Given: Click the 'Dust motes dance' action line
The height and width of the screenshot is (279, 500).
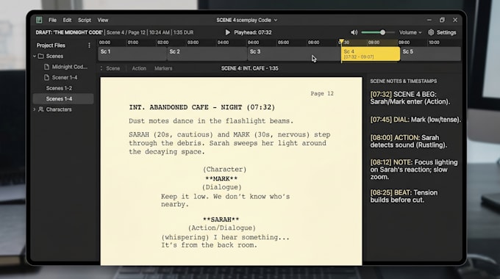Looking at the screenshot, I should point(211,121).
